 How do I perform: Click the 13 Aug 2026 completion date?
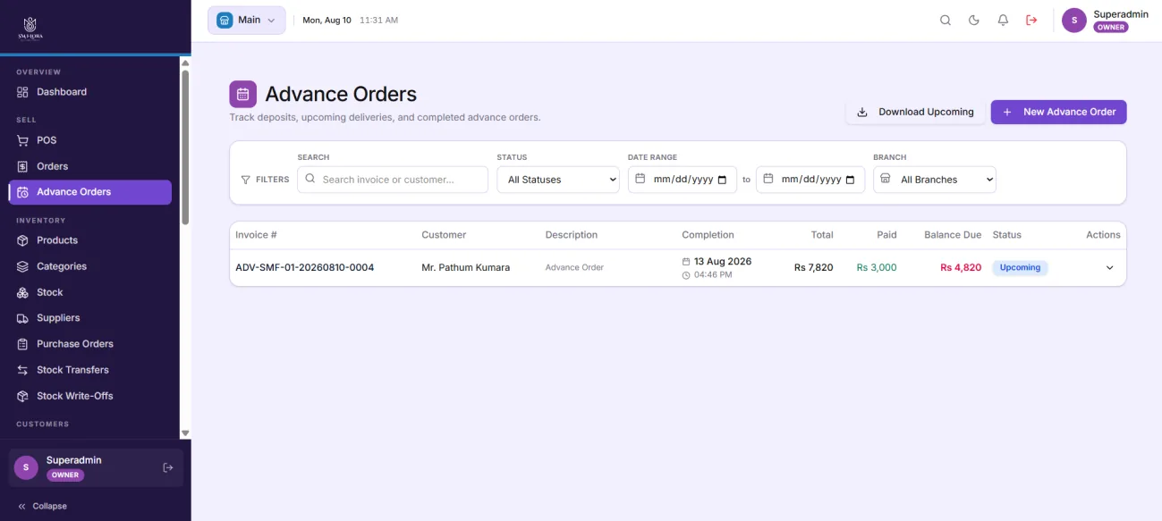[723, 262]
